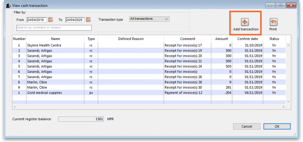This screenshot has height=142, width=303.
Task: Sort by the Status column header
Action: [274, 39]
